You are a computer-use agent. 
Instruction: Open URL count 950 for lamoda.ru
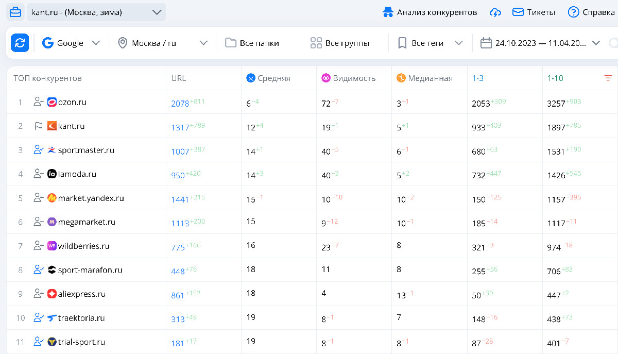point(178,175)
